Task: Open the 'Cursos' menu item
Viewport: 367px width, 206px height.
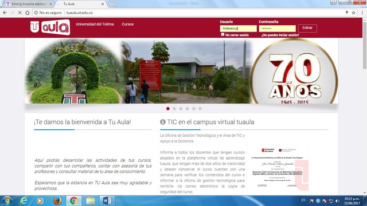Action: (x=127, y=24)
